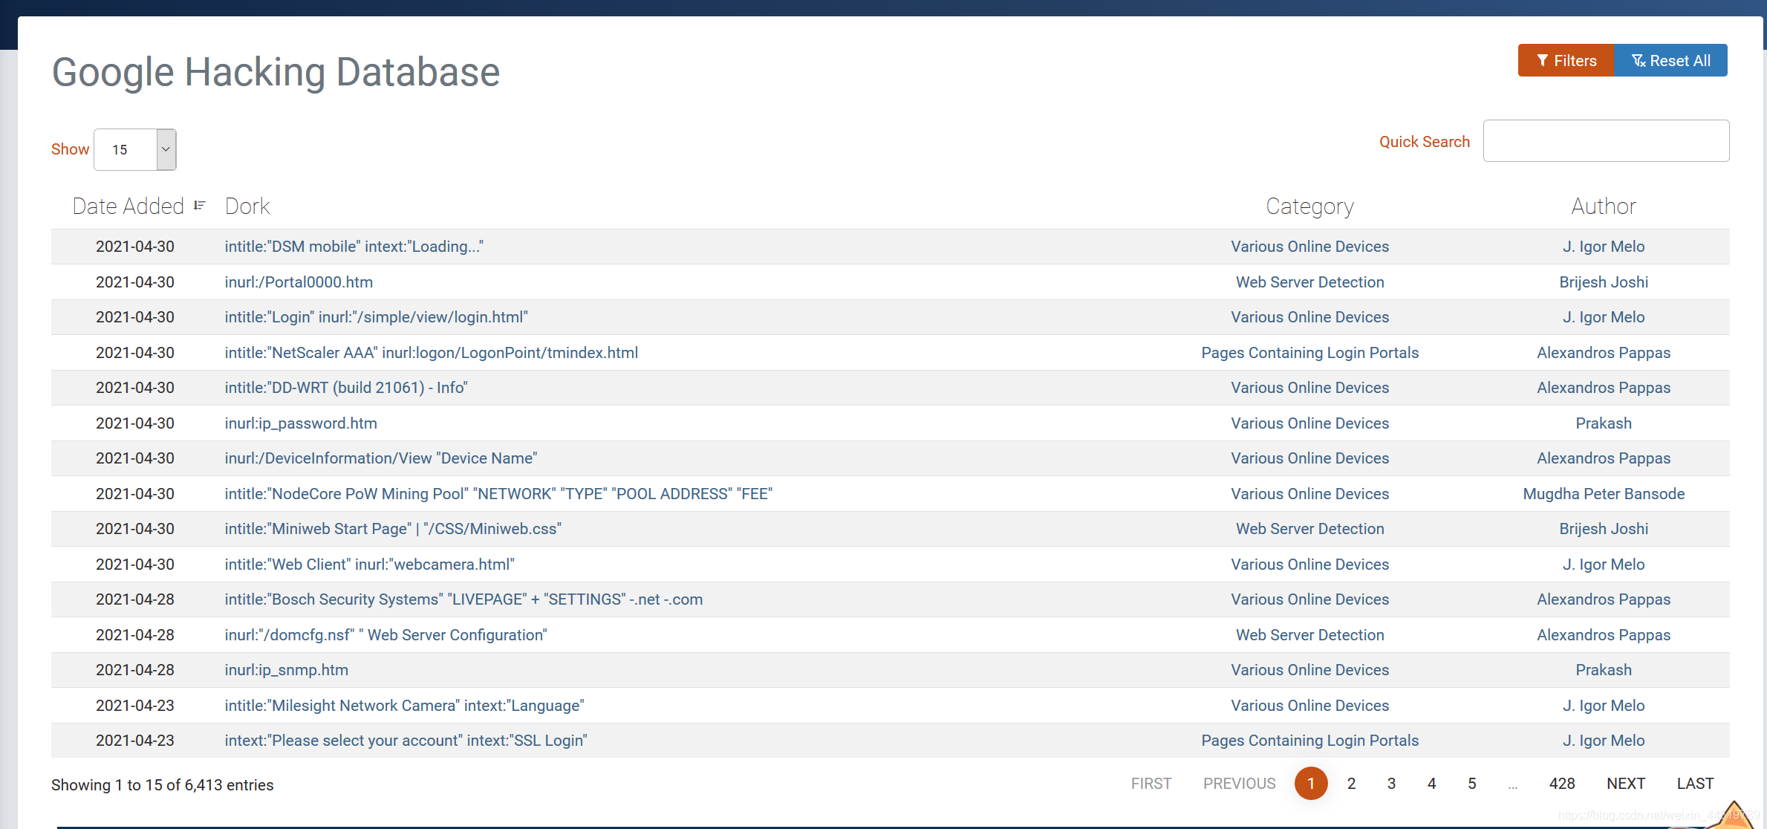Screen dimensions: 1767x829
Task: Sort by the Author column header
Action: click(1603, 207)
